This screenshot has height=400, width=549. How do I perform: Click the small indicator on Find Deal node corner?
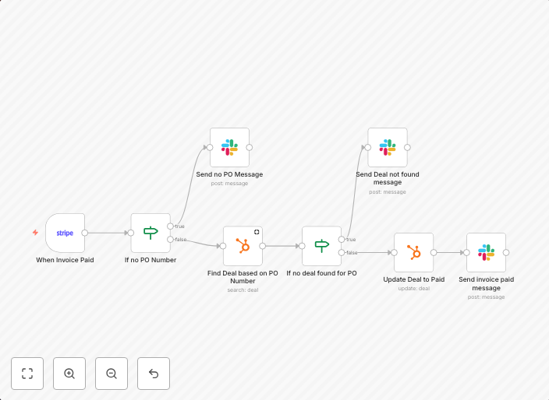click(257, 232)
